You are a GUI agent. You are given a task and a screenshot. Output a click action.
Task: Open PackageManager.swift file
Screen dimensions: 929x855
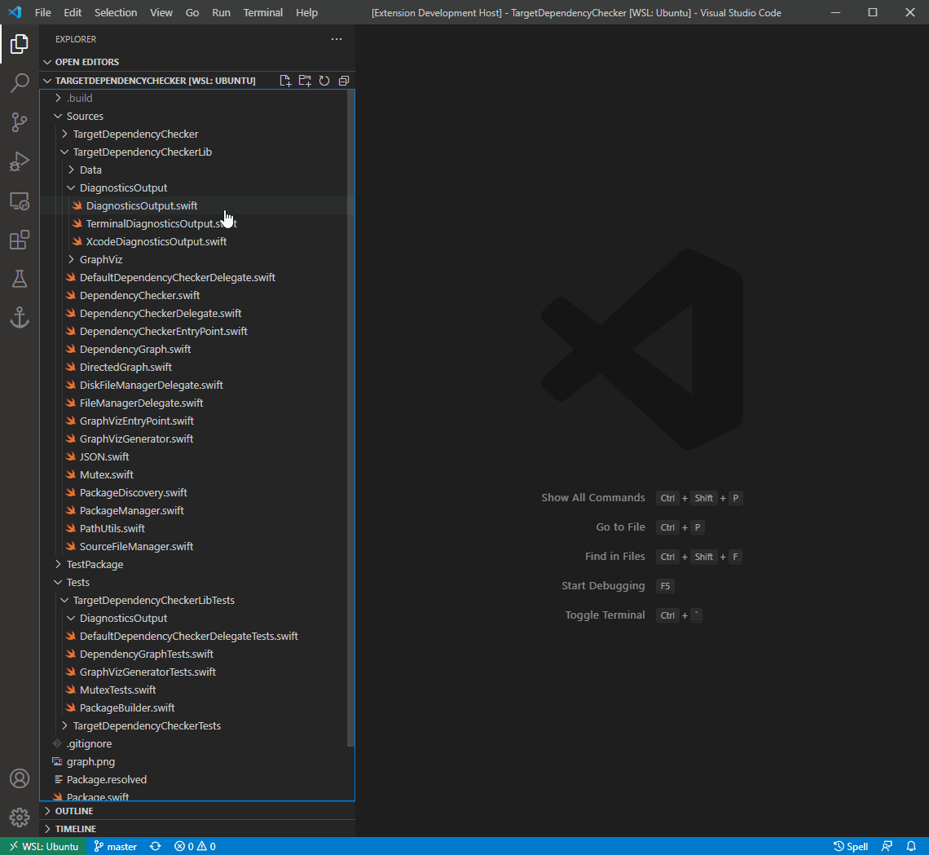pyautogui.click(x=197, y=511)
